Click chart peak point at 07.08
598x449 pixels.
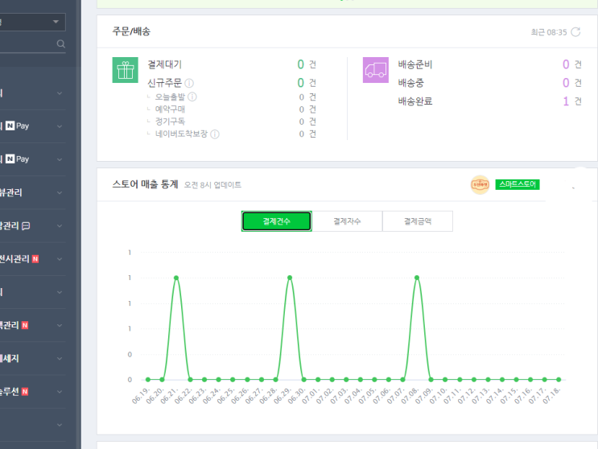coord(417,278)
